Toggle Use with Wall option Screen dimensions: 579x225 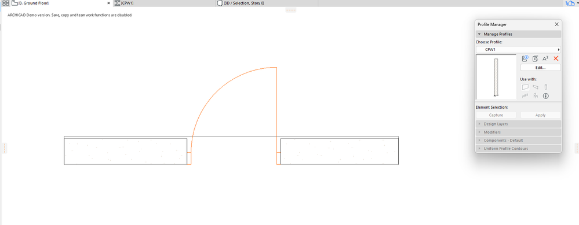pyautogui.click(x=525, y=87)
